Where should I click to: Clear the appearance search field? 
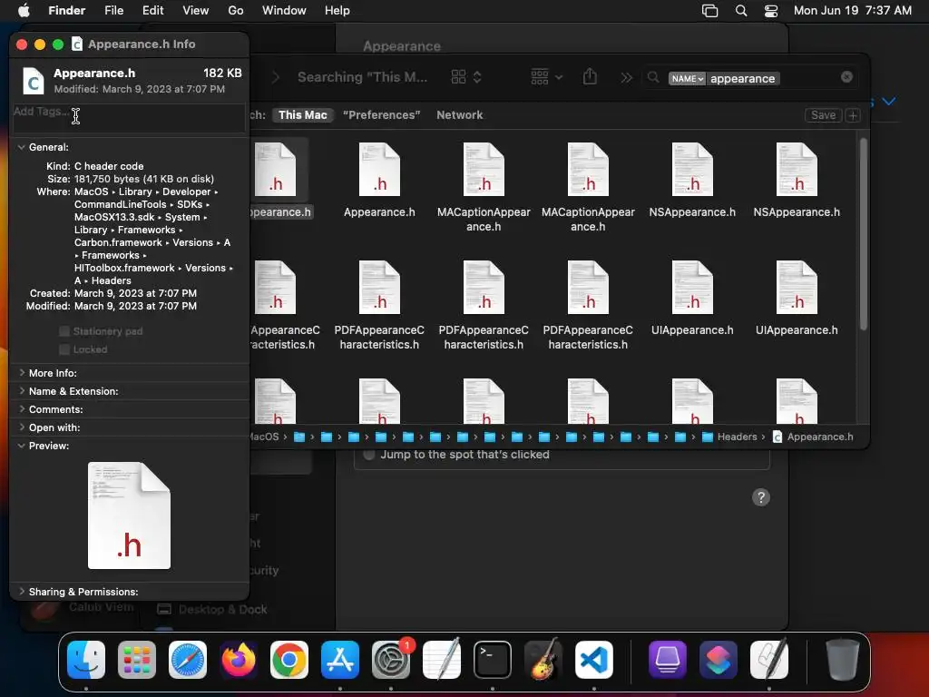click(x=846, y=77)
